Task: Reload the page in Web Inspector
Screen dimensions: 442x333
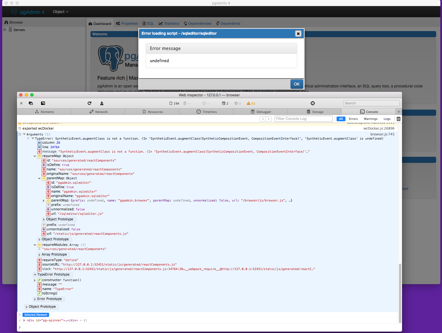Action: tap(89, 103)
